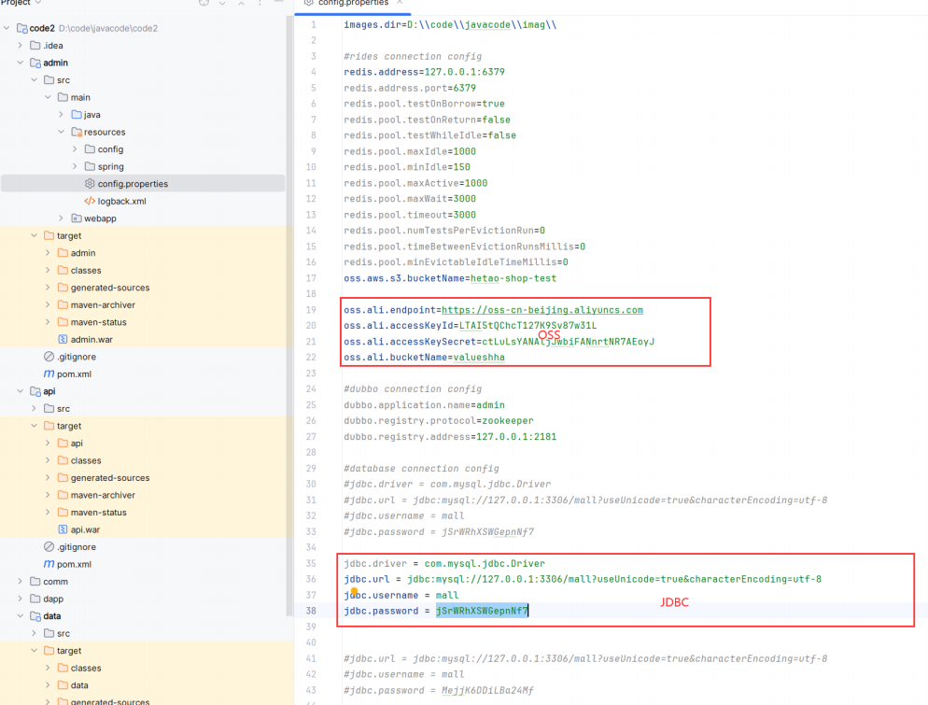Open api.war file
This screenshot has height=705, width=928.
[x=85, y=529]
